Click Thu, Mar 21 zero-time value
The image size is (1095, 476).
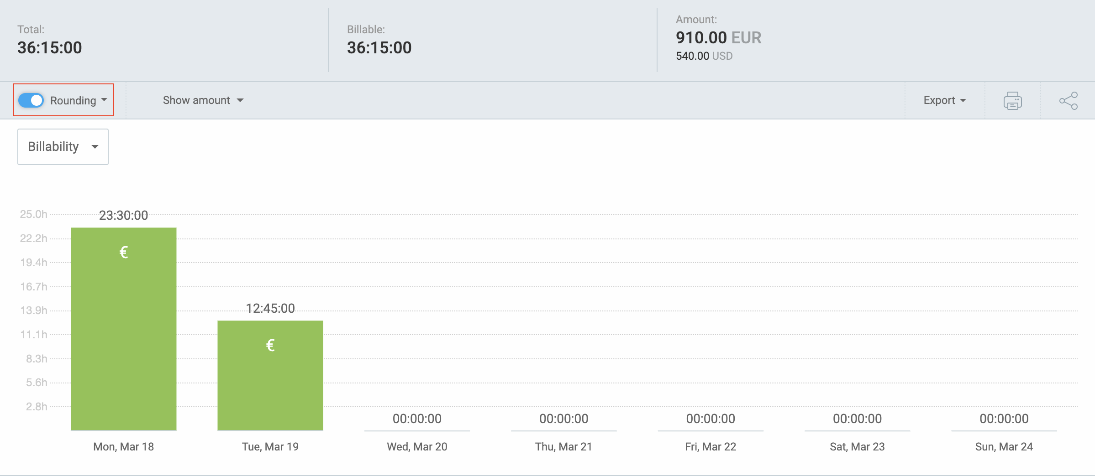tap(563, 419)
